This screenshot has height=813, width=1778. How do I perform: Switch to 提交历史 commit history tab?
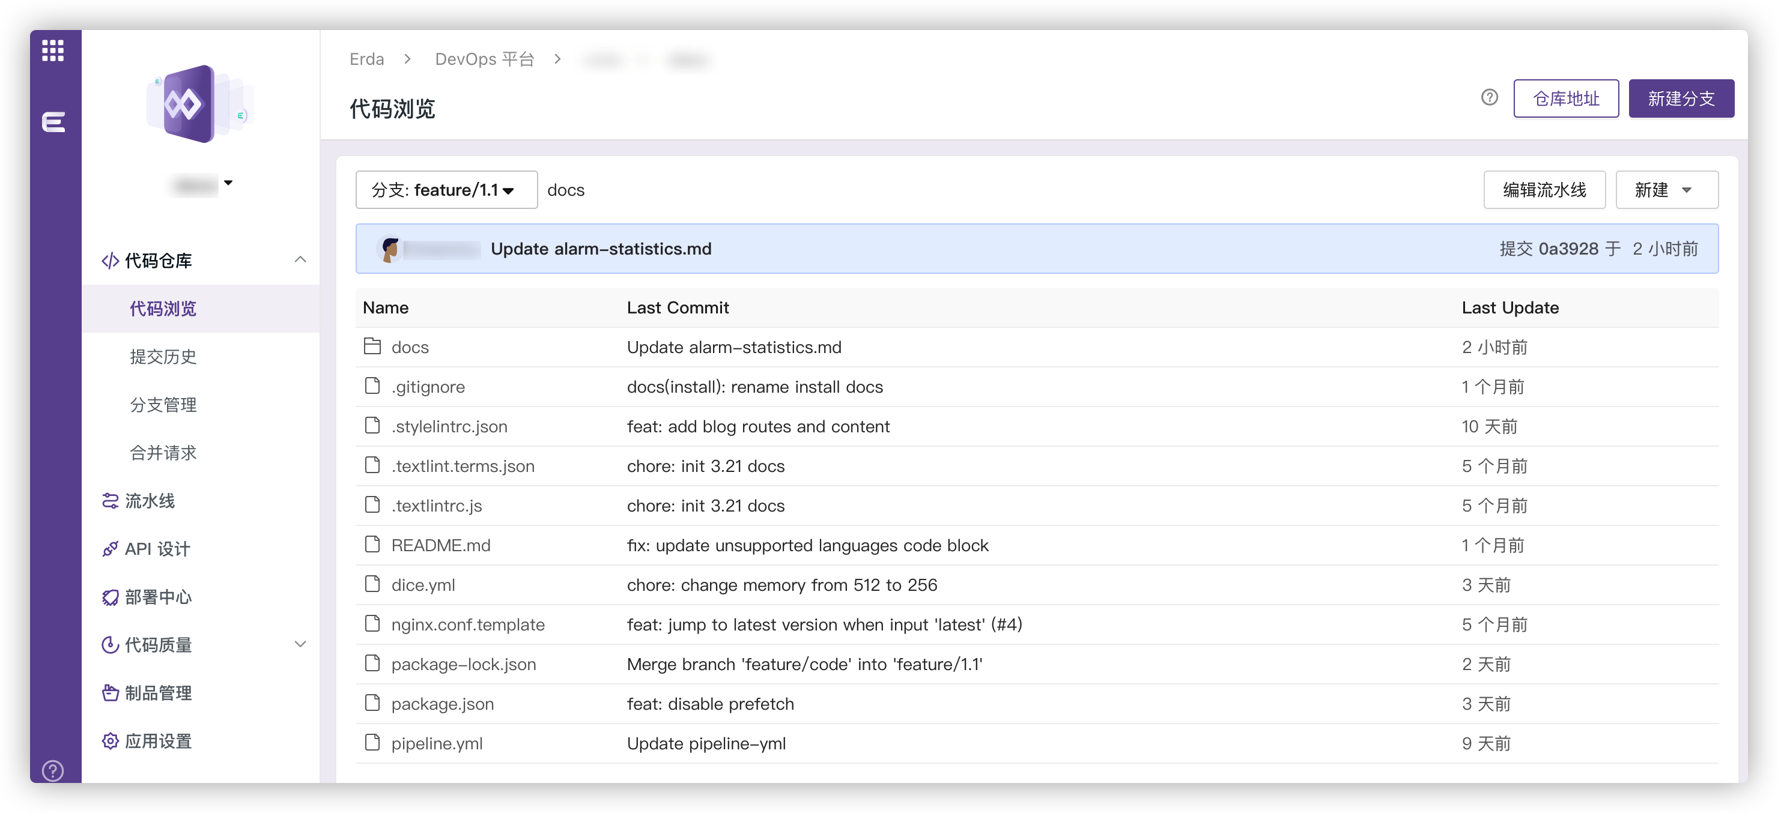pyautogui.click(x=163, y=357)
